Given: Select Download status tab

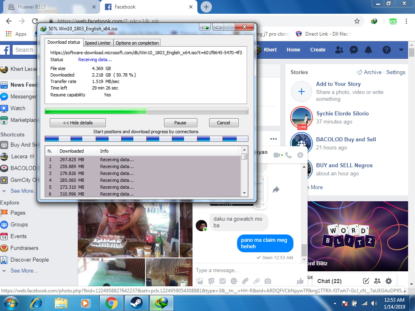Looking at the screenshot, I should coord(64,42).
